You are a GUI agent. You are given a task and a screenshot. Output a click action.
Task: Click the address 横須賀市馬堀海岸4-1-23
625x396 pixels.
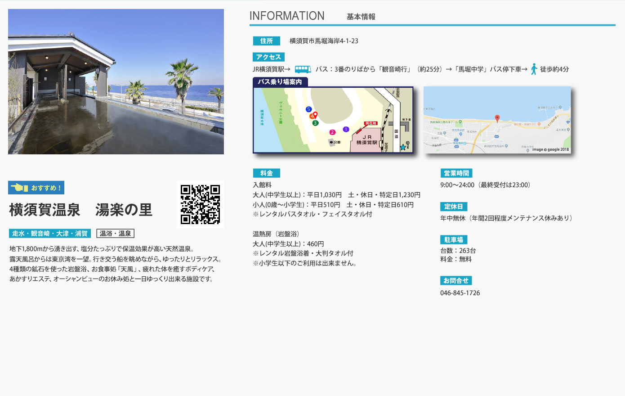[324, 41]
